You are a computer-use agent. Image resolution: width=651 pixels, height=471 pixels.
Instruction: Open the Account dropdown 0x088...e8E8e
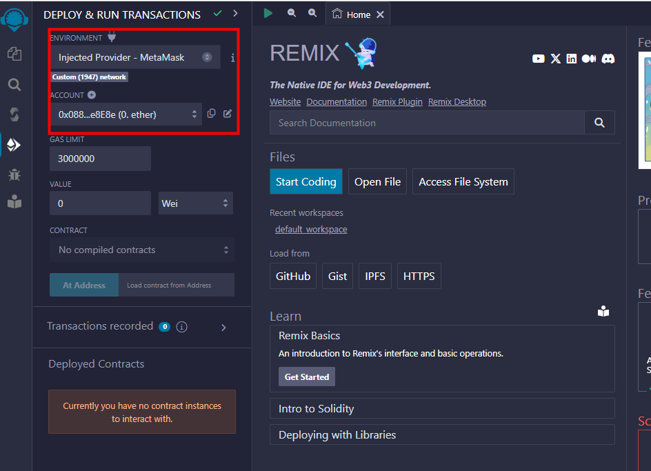pos(126,114)
